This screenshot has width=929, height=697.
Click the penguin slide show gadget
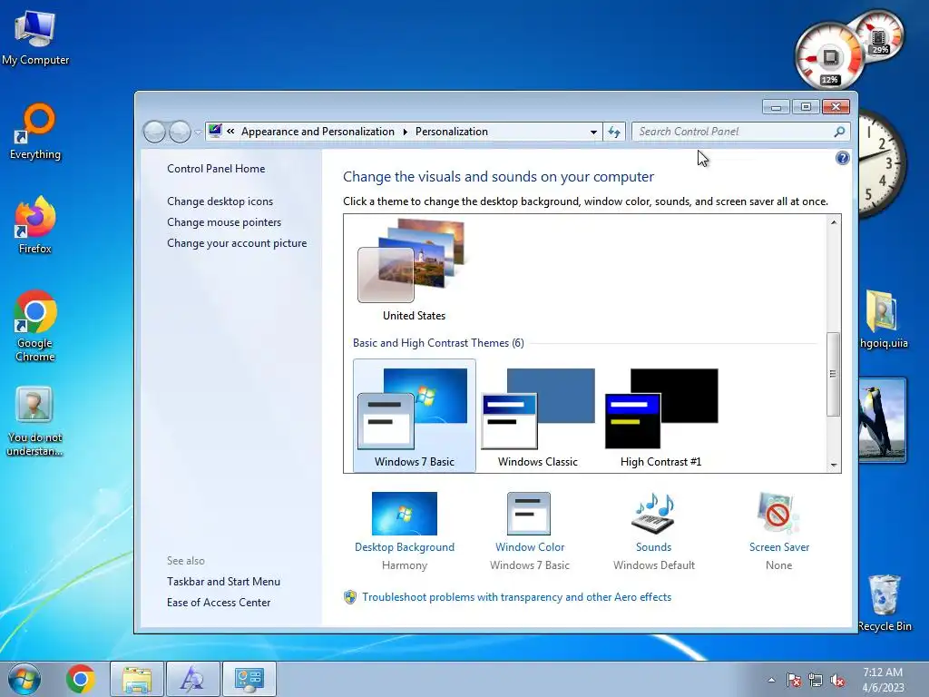coord(882,420)
